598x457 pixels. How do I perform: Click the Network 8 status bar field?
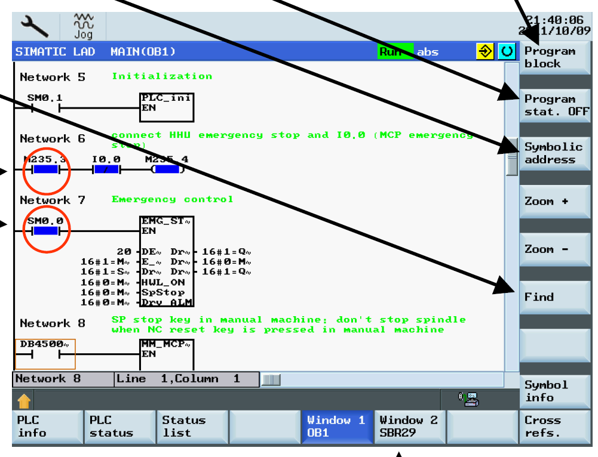(63, 379)
